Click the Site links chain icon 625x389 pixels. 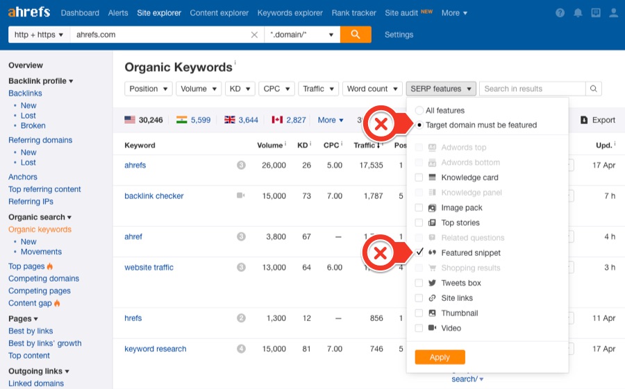(432, 298)
